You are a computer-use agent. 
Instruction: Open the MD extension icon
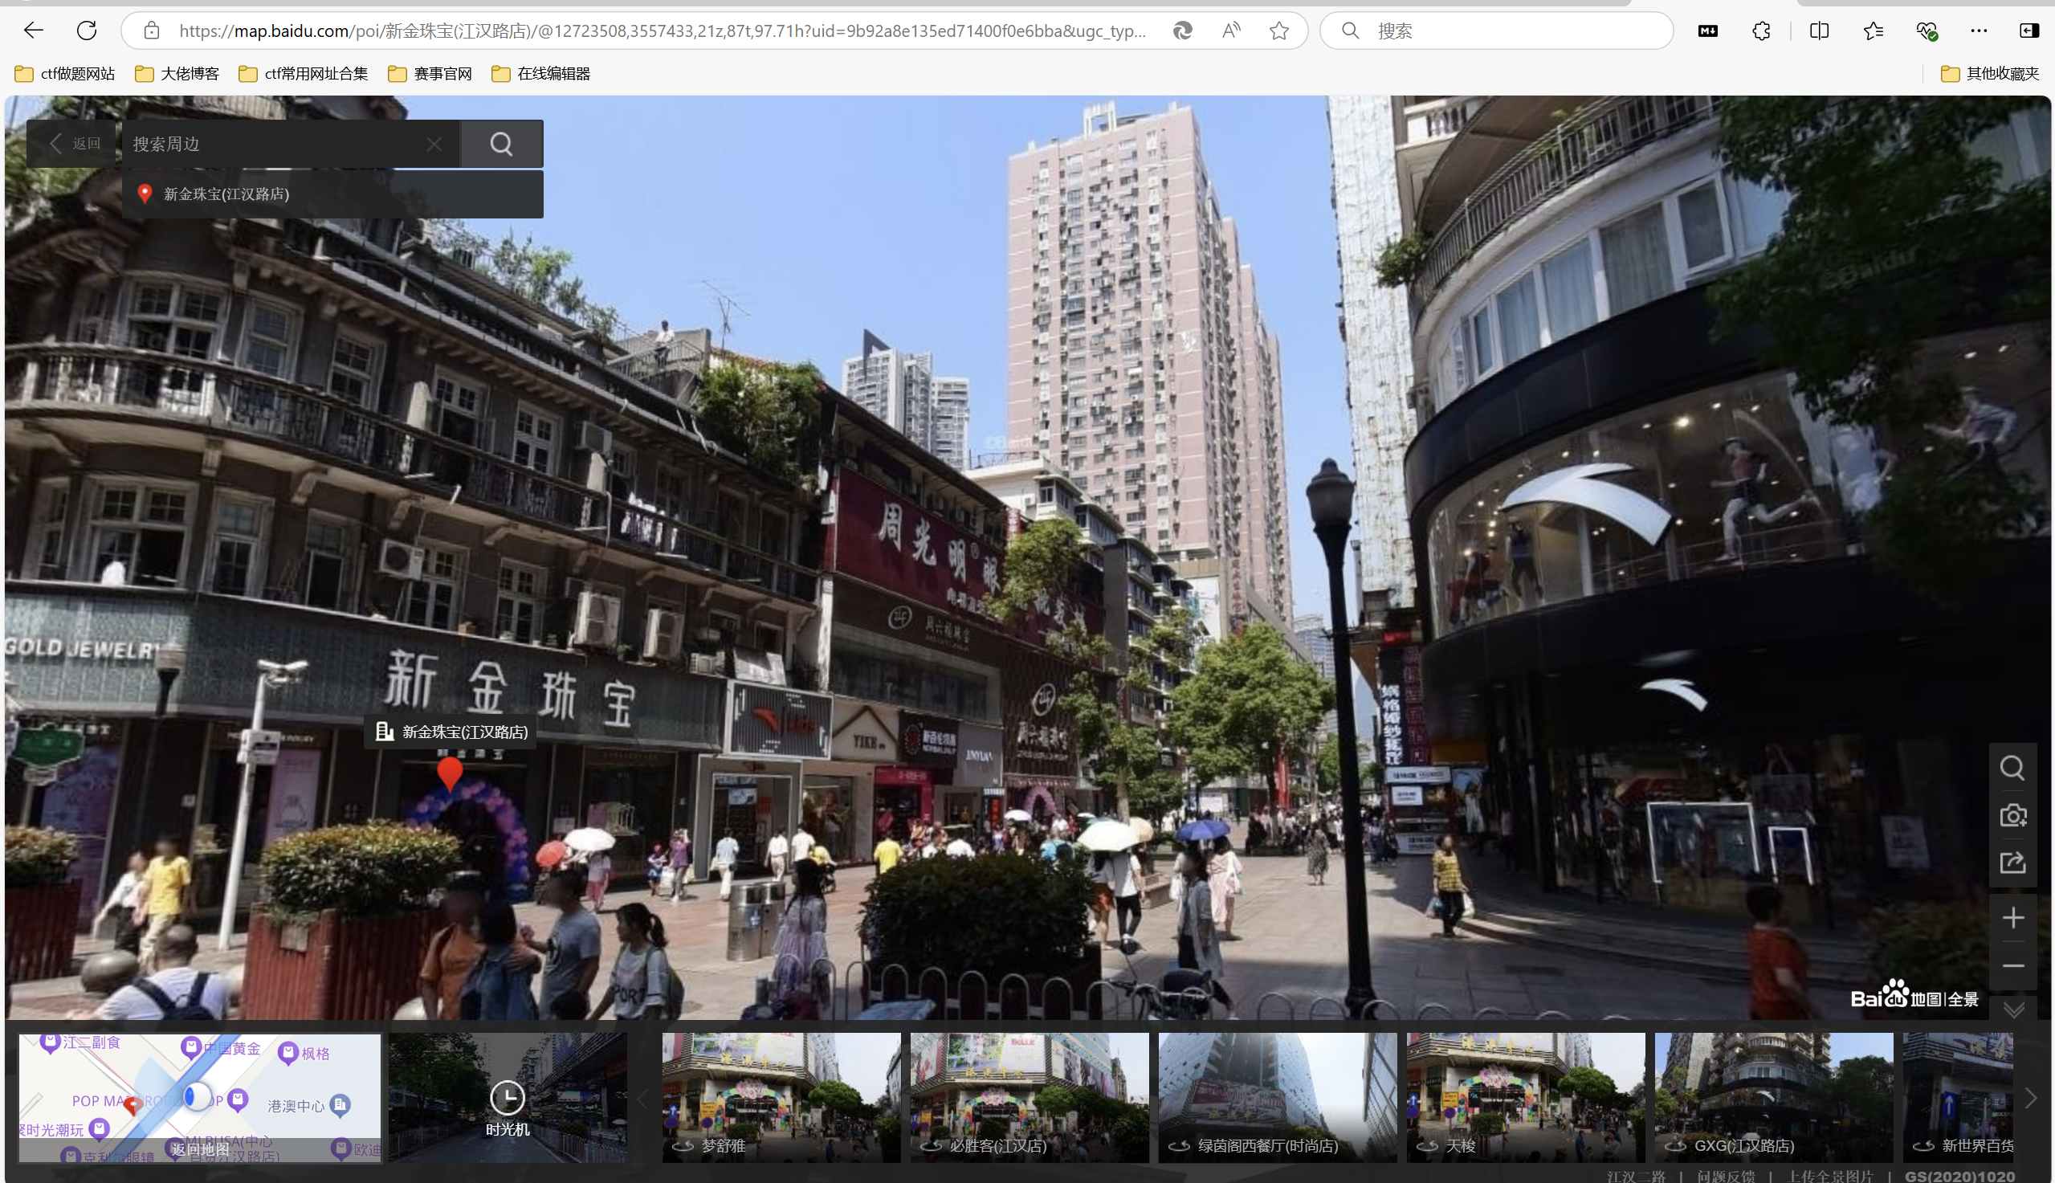click(x=1708, y=31)
